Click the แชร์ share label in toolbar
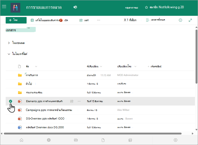 click(86, 20)
